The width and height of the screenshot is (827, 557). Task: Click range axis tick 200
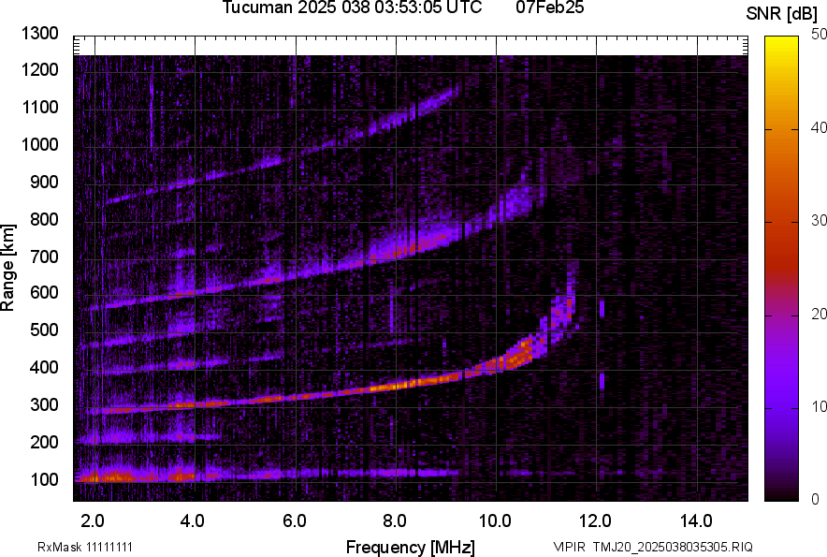44,442
